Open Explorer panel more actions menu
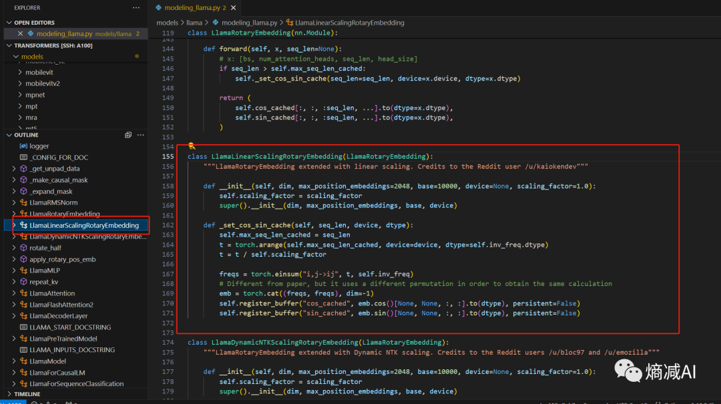The height and width of the screenshot is (404, 721). coord(136,8)
